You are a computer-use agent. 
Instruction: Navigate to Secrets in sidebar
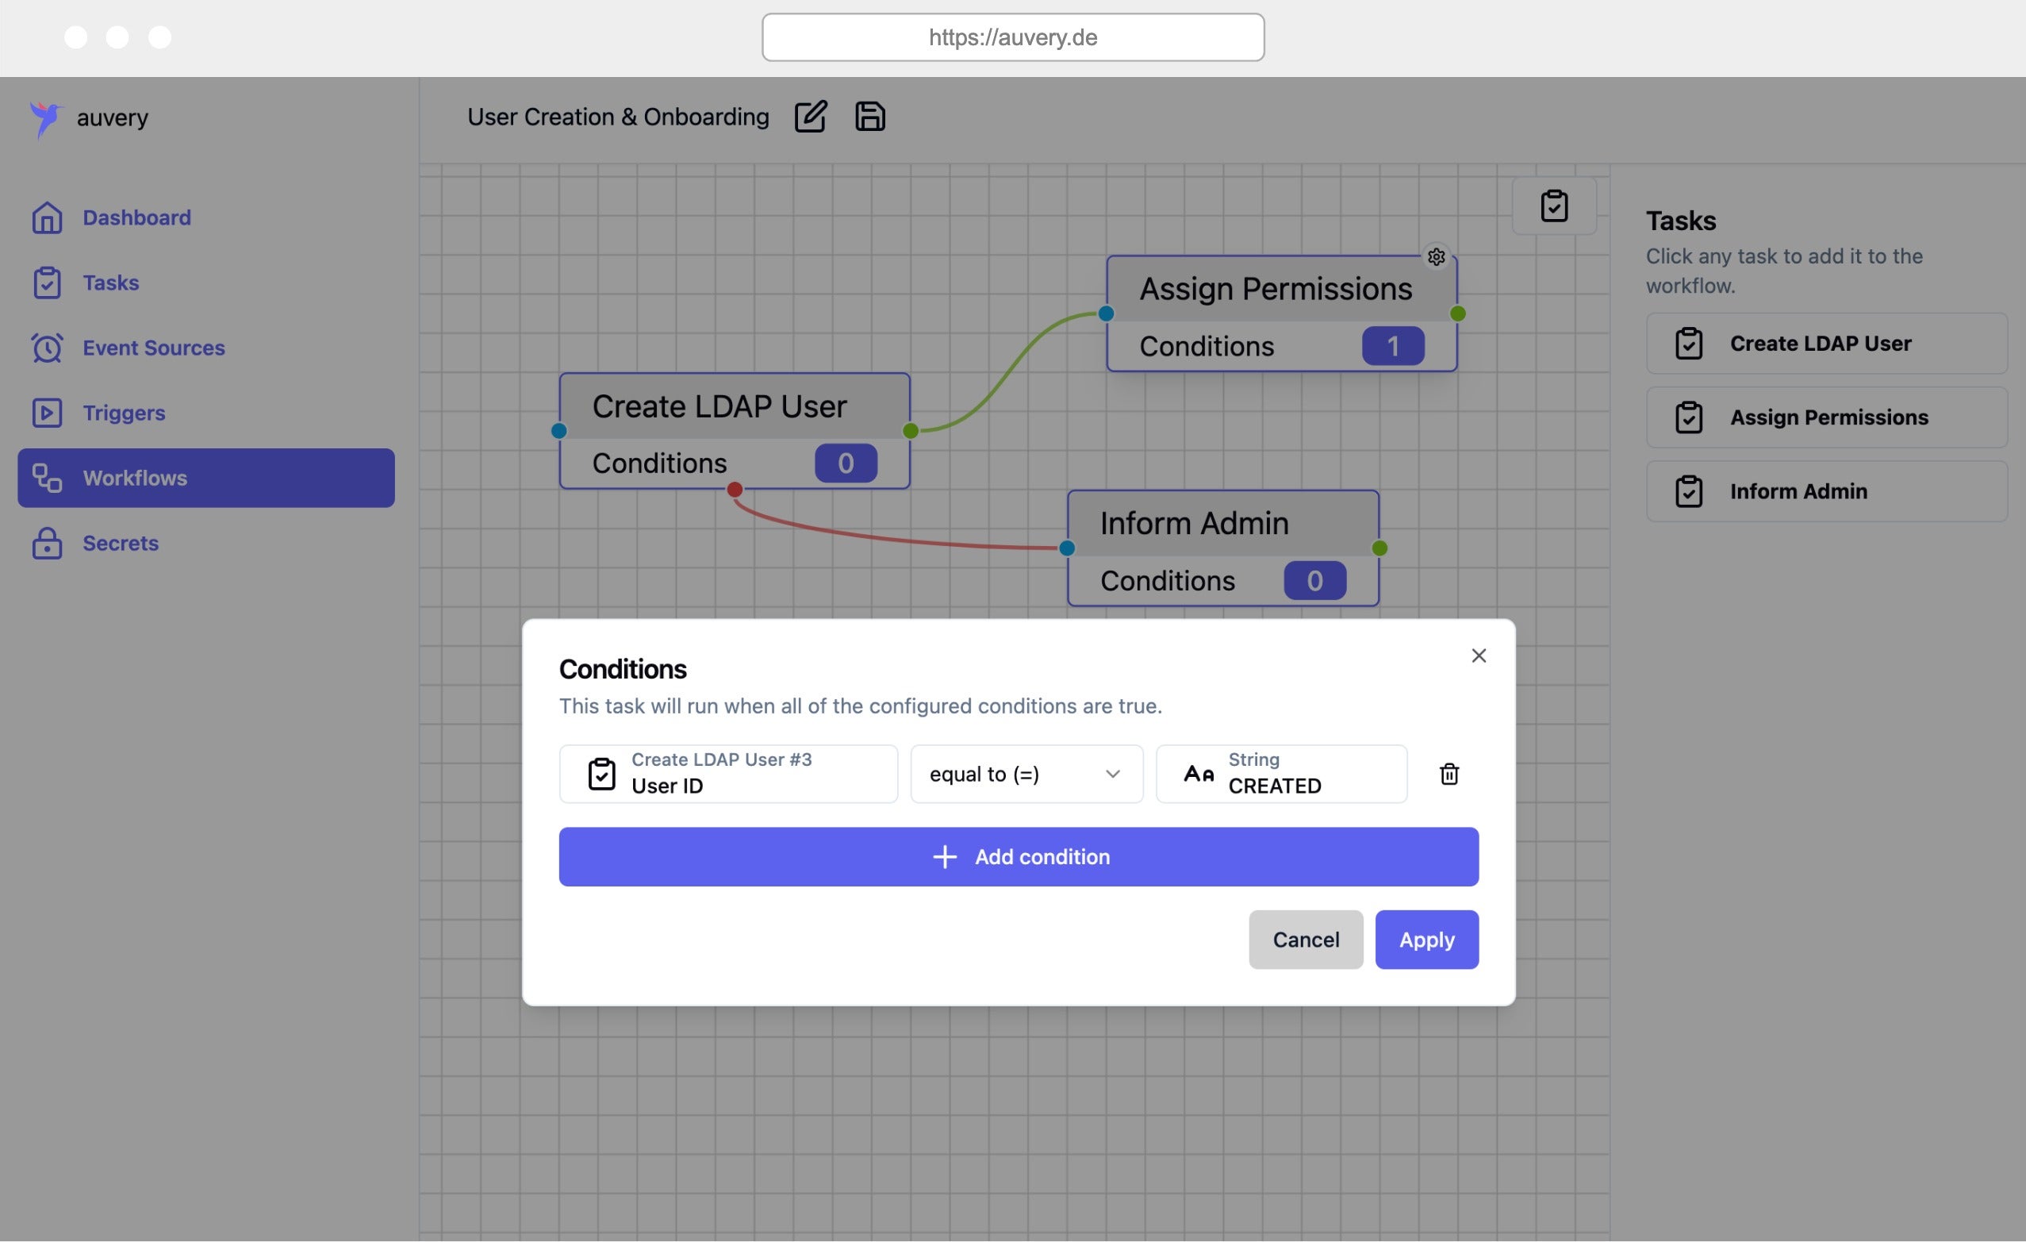click(x=120, y=544)
